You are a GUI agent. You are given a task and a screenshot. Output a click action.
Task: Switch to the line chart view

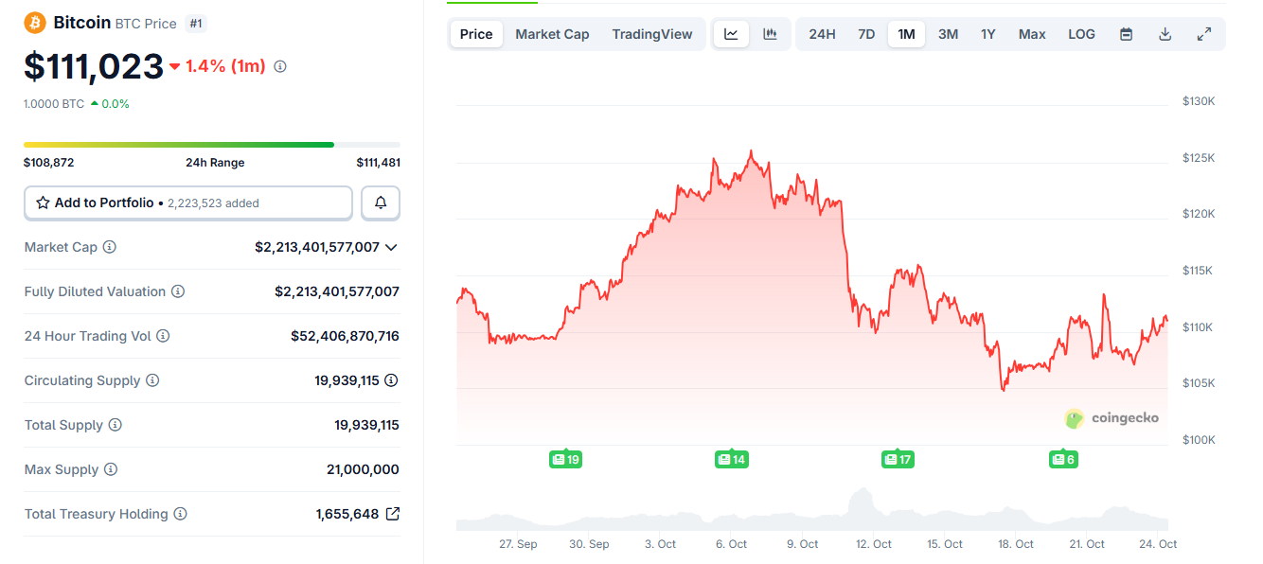731,34
